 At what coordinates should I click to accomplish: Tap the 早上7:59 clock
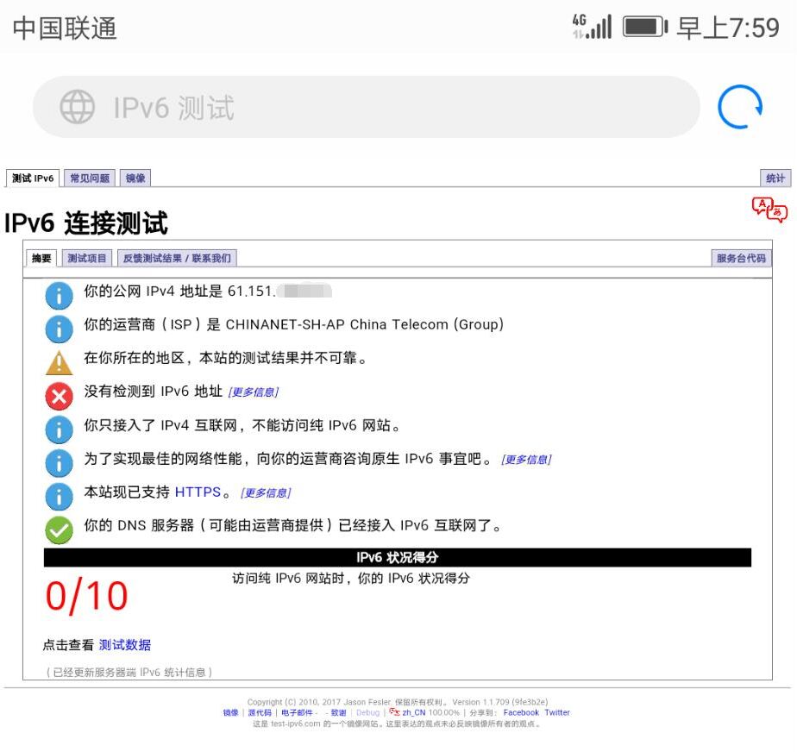coord(728,28)
